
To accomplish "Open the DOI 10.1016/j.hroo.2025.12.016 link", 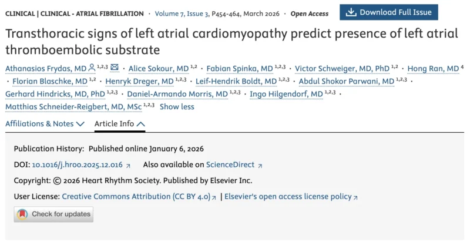I will (x=77, y=165).
